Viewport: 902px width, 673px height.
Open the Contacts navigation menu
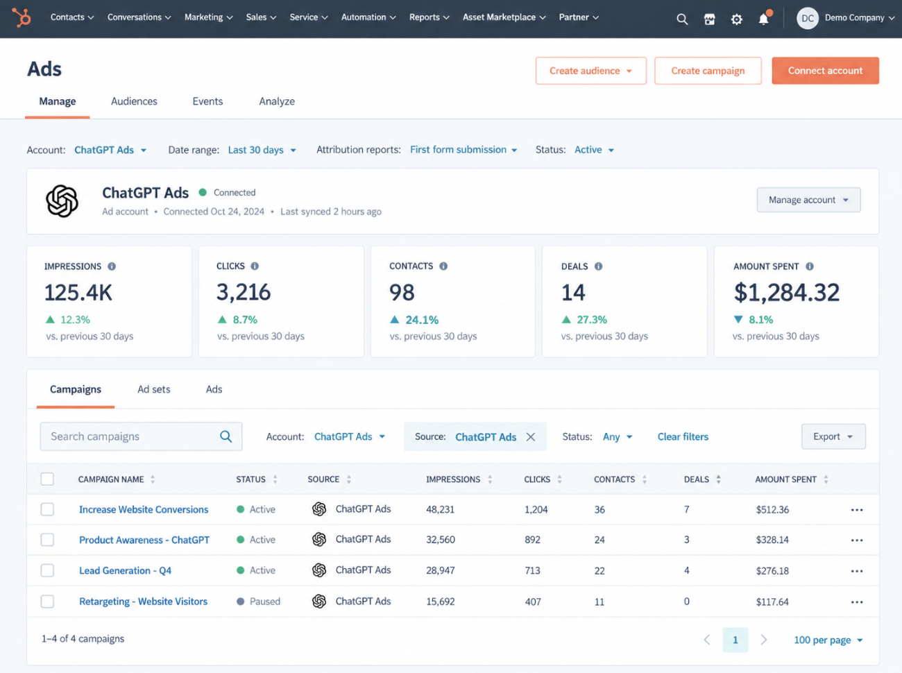[x=72, y=17]
